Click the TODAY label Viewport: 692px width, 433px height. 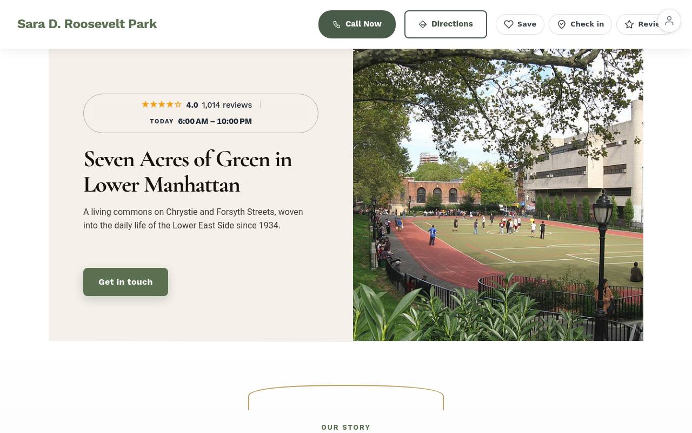(162, 121)
